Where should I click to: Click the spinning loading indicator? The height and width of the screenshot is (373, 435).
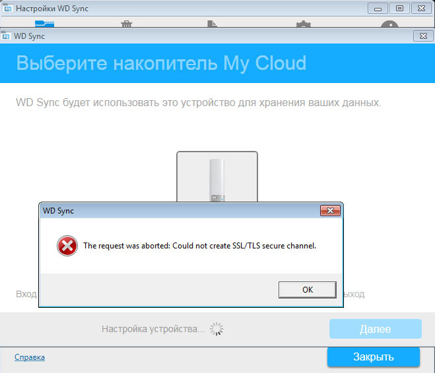click(x=217, y=329)
